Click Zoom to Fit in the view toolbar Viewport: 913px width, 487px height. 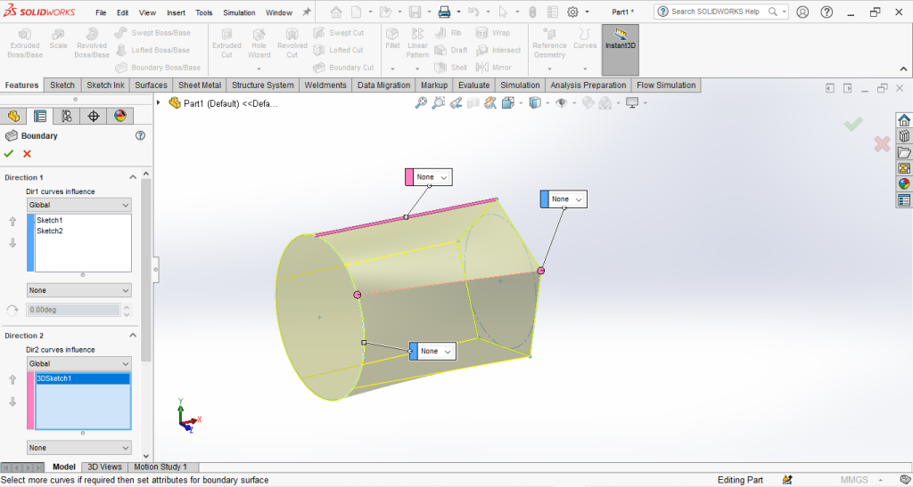421,103
